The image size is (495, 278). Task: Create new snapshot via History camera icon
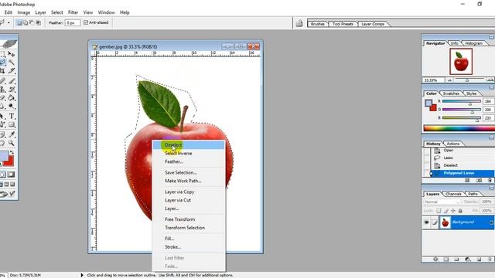(x=479, y=180)
